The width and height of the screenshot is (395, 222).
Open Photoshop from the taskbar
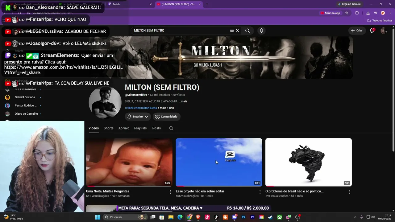pyautogui.click(x=243, y=217)
